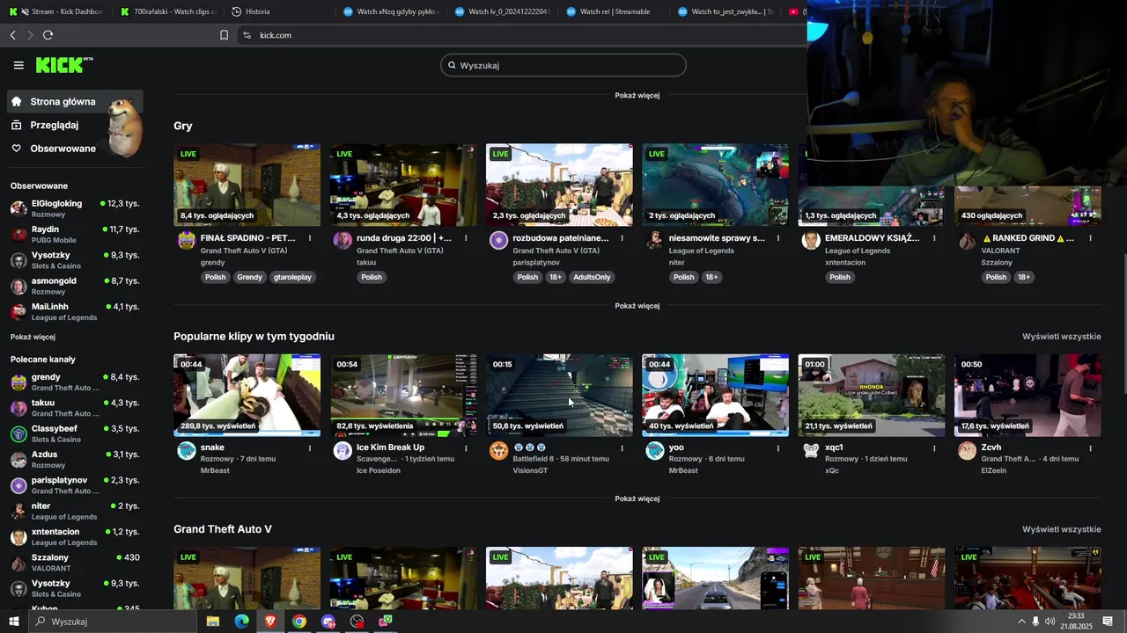This screenshot has height=633, width=1127.
Task: Open the notifications icon in taskbar
Action: pyautogui.click(x=1108, y=622)
